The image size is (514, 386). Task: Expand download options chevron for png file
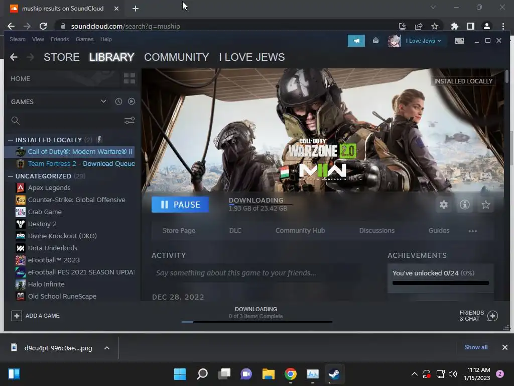pos(107,348)
